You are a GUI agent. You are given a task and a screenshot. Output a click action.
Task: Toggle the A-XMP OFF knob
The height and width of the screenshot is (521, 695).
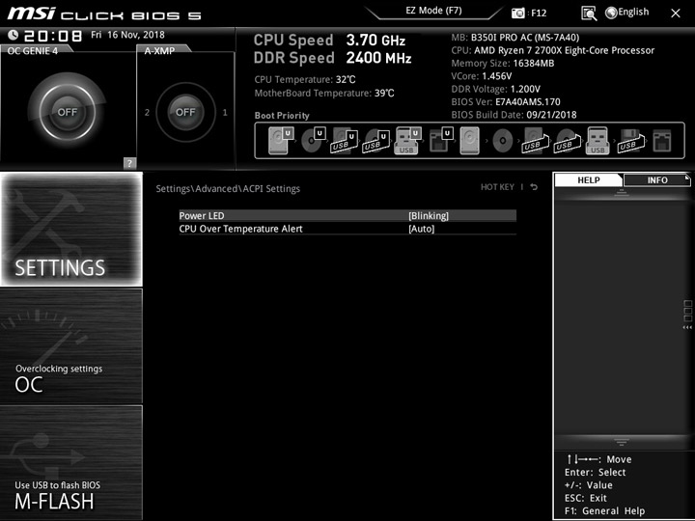coord(185,112)
